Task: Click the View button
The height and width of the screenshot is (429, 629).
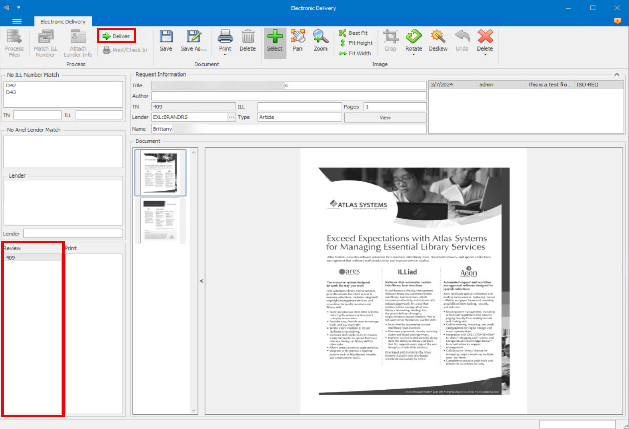Action: click(385, 117)
